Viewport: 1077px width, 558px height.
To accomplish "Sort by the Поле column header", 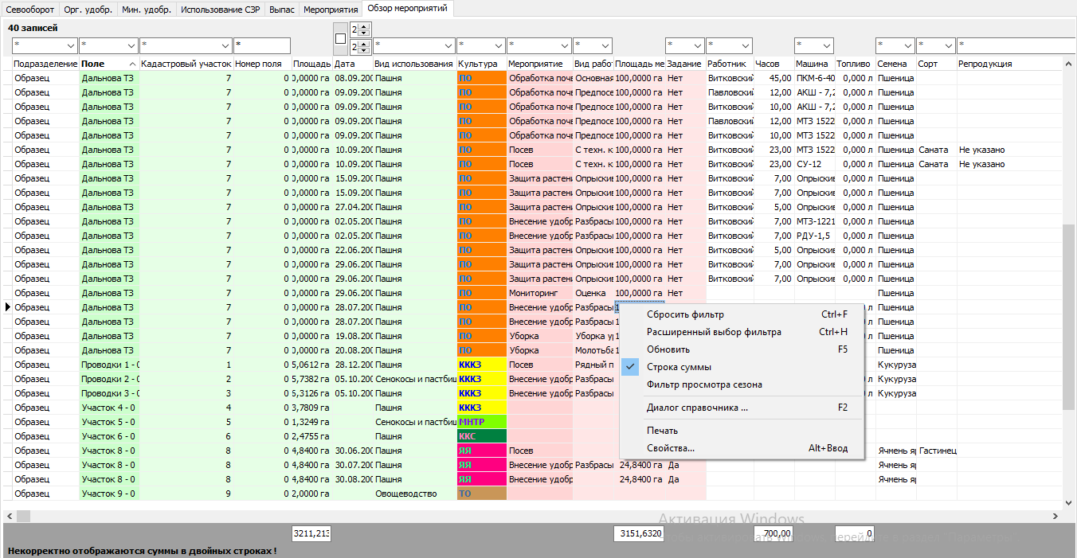I will click(x=109, y=64).
